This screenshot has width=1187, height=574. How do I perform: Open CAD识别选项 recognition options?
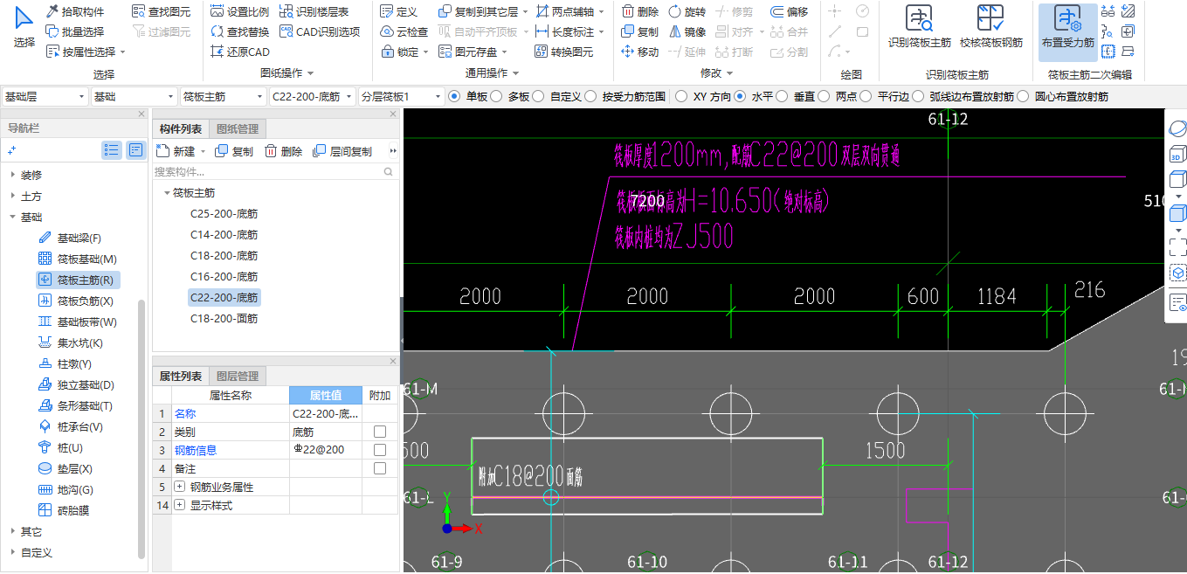click(x=320, y=31)
